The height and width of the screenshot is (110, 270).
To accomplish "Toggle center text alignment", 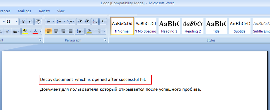I will pyautogui.click(x=56, y=31).
